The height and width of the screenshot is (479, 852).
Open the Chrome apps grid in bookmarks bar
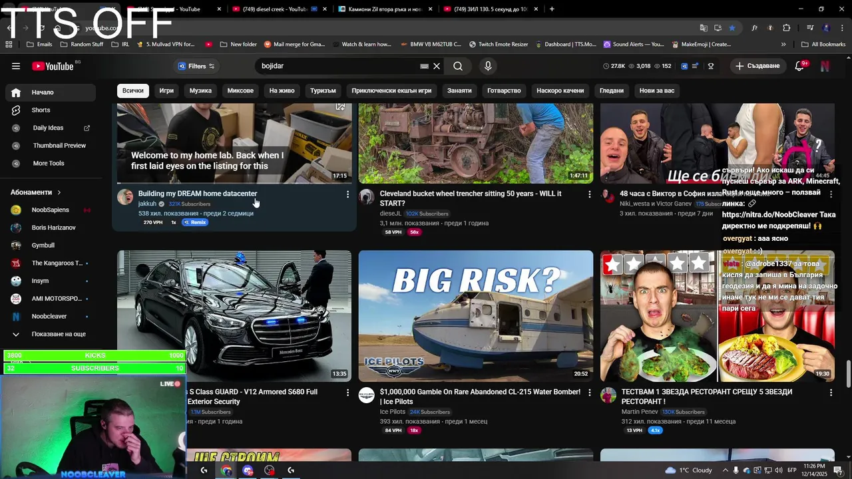point(9,44)
